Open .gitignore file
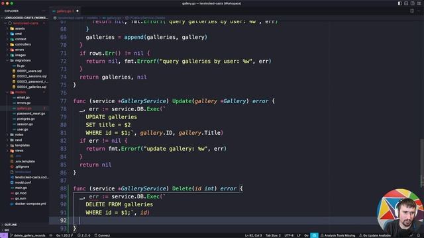This screenshot has width=424, height=238. tap(22, 167)
